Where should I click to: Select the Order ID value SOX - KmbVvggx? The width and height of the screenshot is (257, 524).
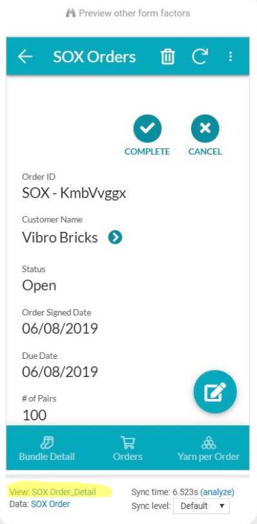click(74, 193)
